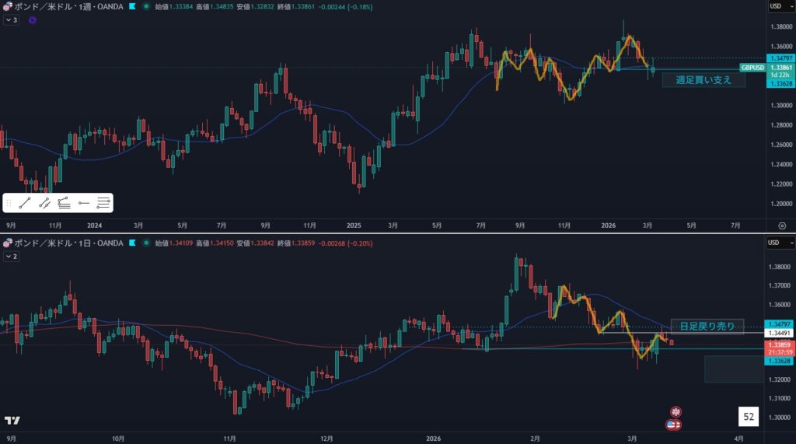Viewport: 796px width, 444px height.
Task: Open the US economic event marker
Action: coord(676,425)
